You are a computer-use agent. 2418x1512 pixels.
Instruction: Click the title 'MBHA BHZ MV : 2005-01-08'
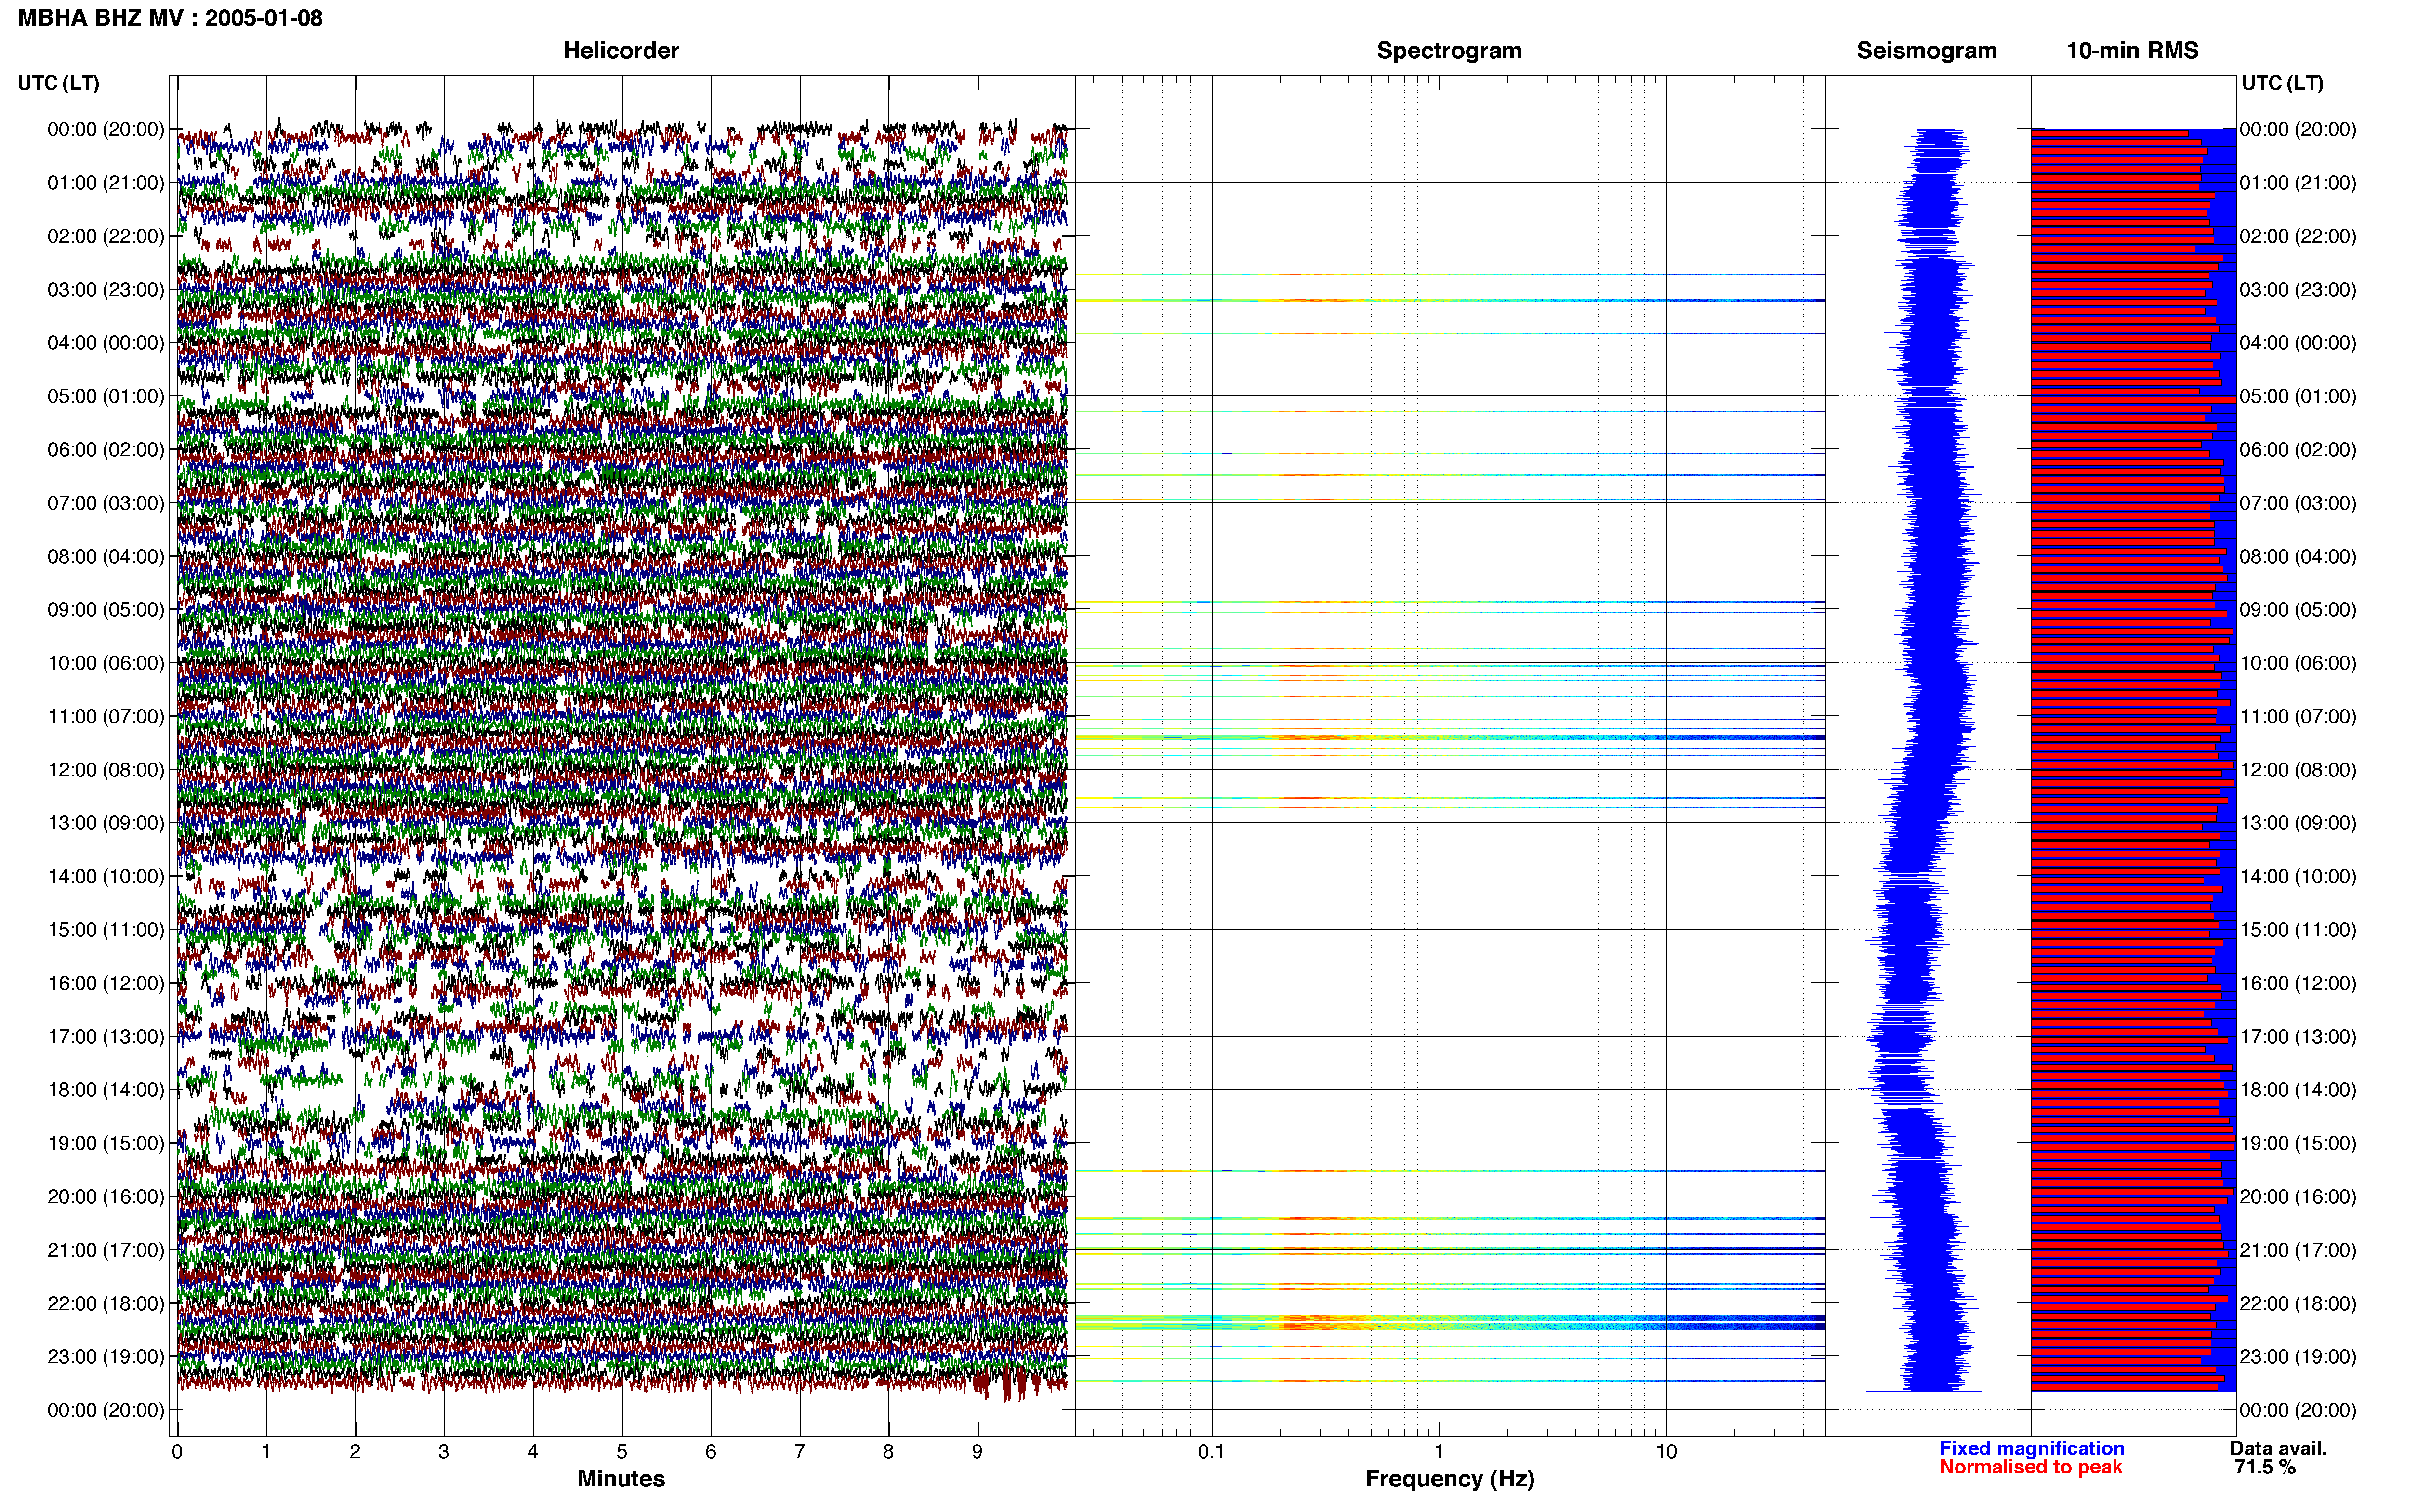tap(170, 18)
